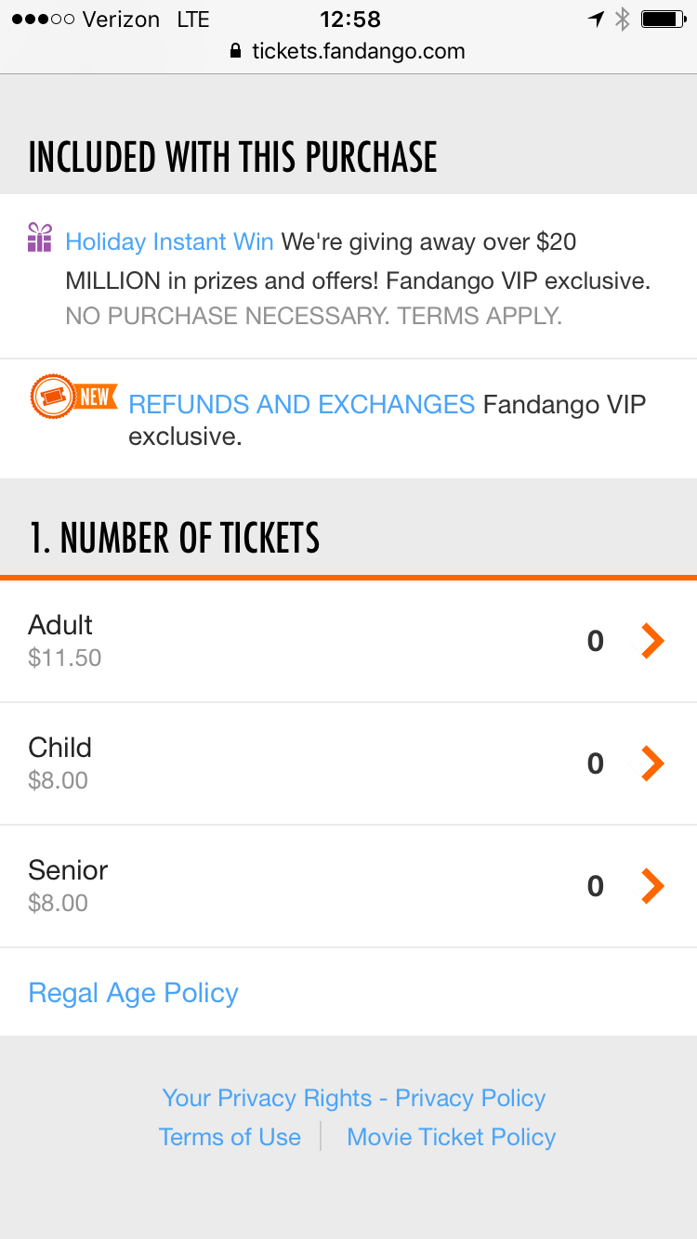Open the Regal Age Policy link
697x1239 pixels.
pyautogui.click(x=134, y=993)
